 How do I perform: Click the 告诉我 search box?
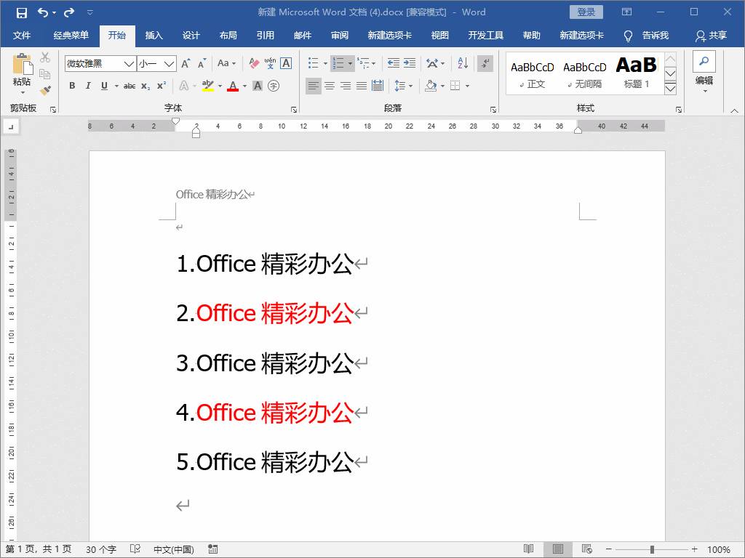646,36
